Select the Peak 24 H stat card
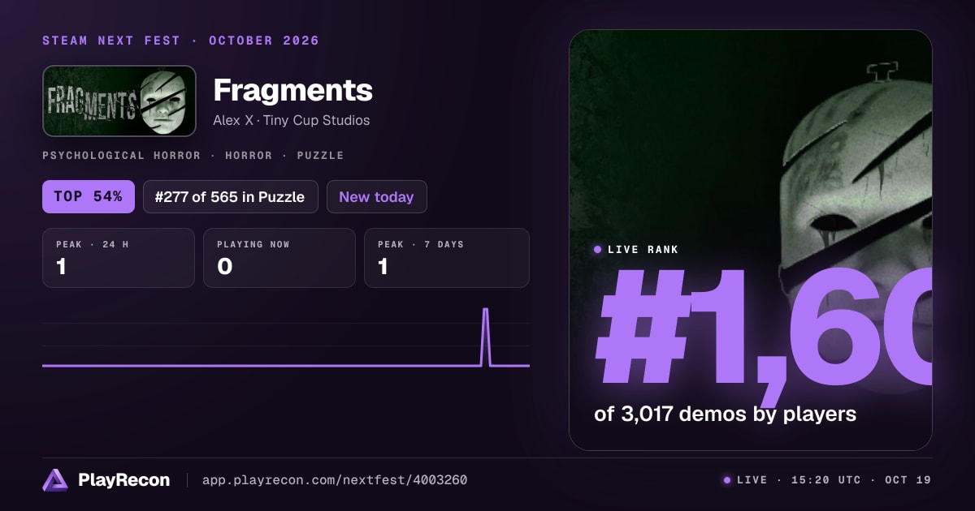This screenshot has width=975, height=511. click(119, 258)
